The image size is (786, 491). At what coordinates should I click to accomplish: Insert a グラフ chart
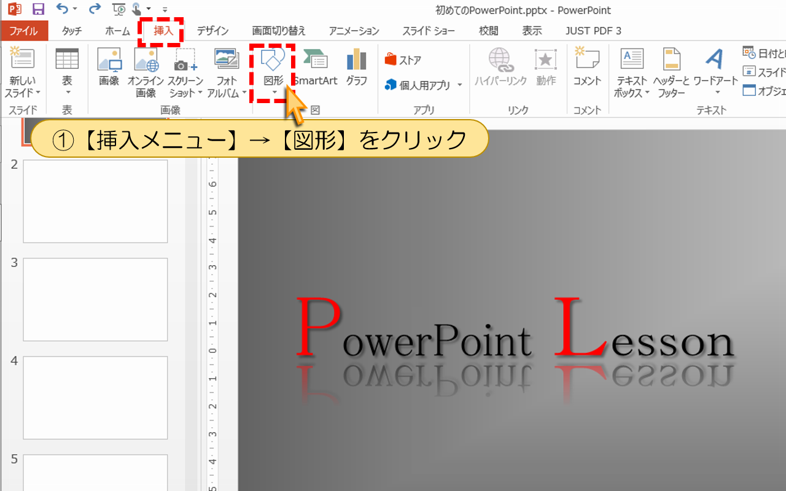point(357,66)
